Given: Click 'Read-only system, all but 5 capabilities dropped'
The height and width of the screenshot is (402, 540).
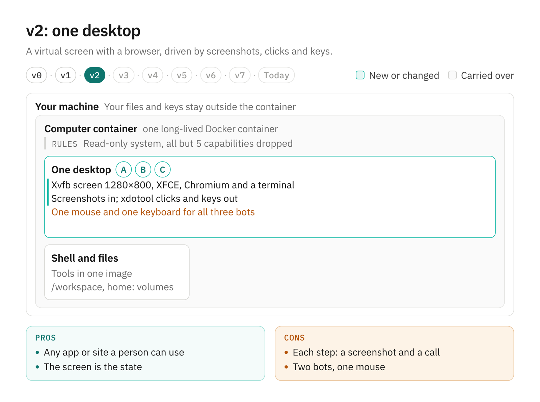Looking at the screenshot, I should click(188, 144).
